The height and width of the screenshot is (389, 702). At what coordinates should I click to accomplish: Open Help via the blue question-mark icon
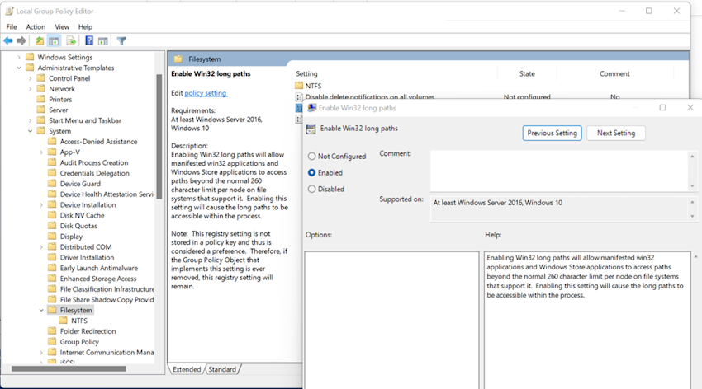(x=89, y=40)
